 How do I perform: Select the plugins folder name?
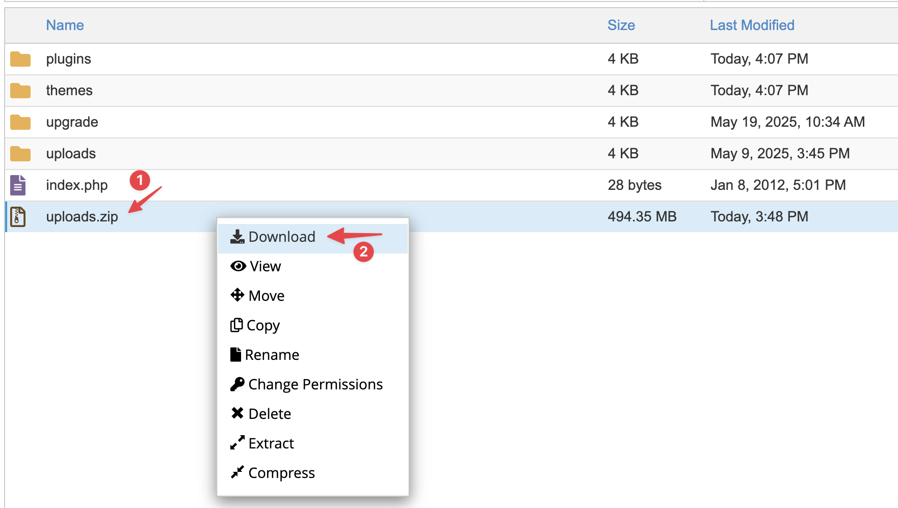pyautogui.click(x=68, y=59)
